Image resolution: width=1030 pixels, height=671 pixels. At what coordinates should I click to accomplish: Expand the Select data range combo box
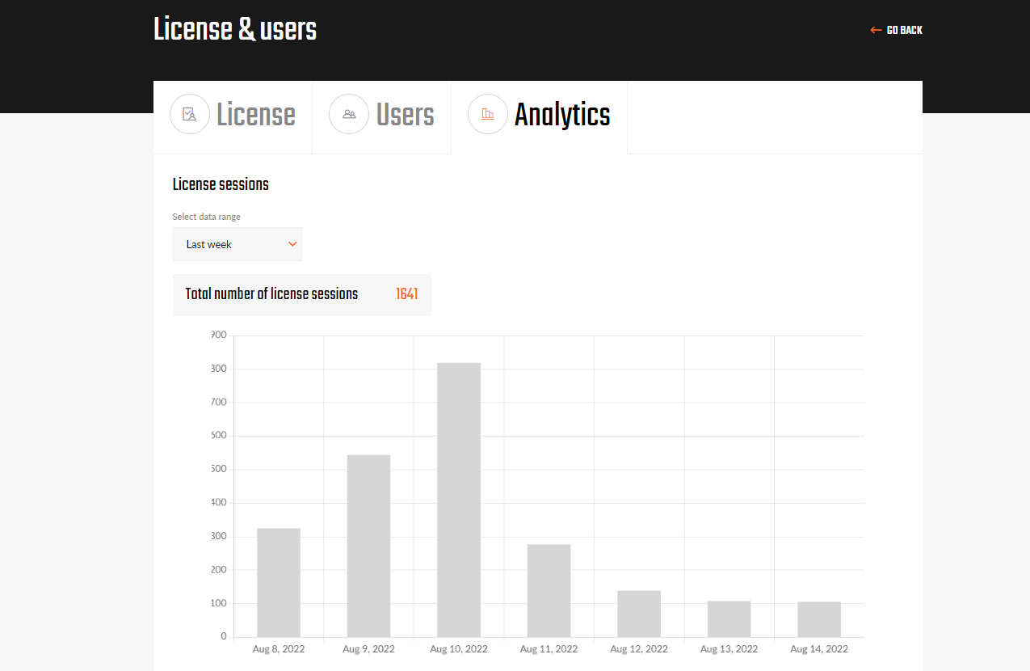point(237,243)
